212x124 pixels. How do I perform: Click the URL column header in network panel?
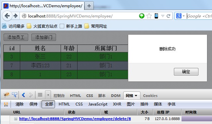(x=32, y=112)
